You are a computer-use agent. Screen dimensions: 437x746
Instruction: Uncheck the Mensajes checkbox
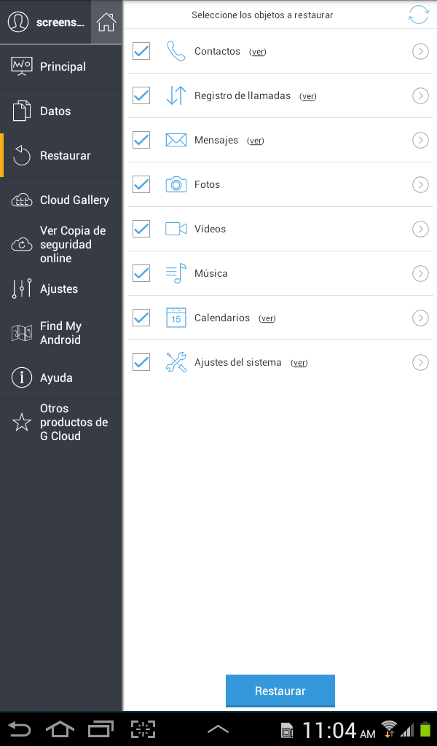(x=141, y=140)
